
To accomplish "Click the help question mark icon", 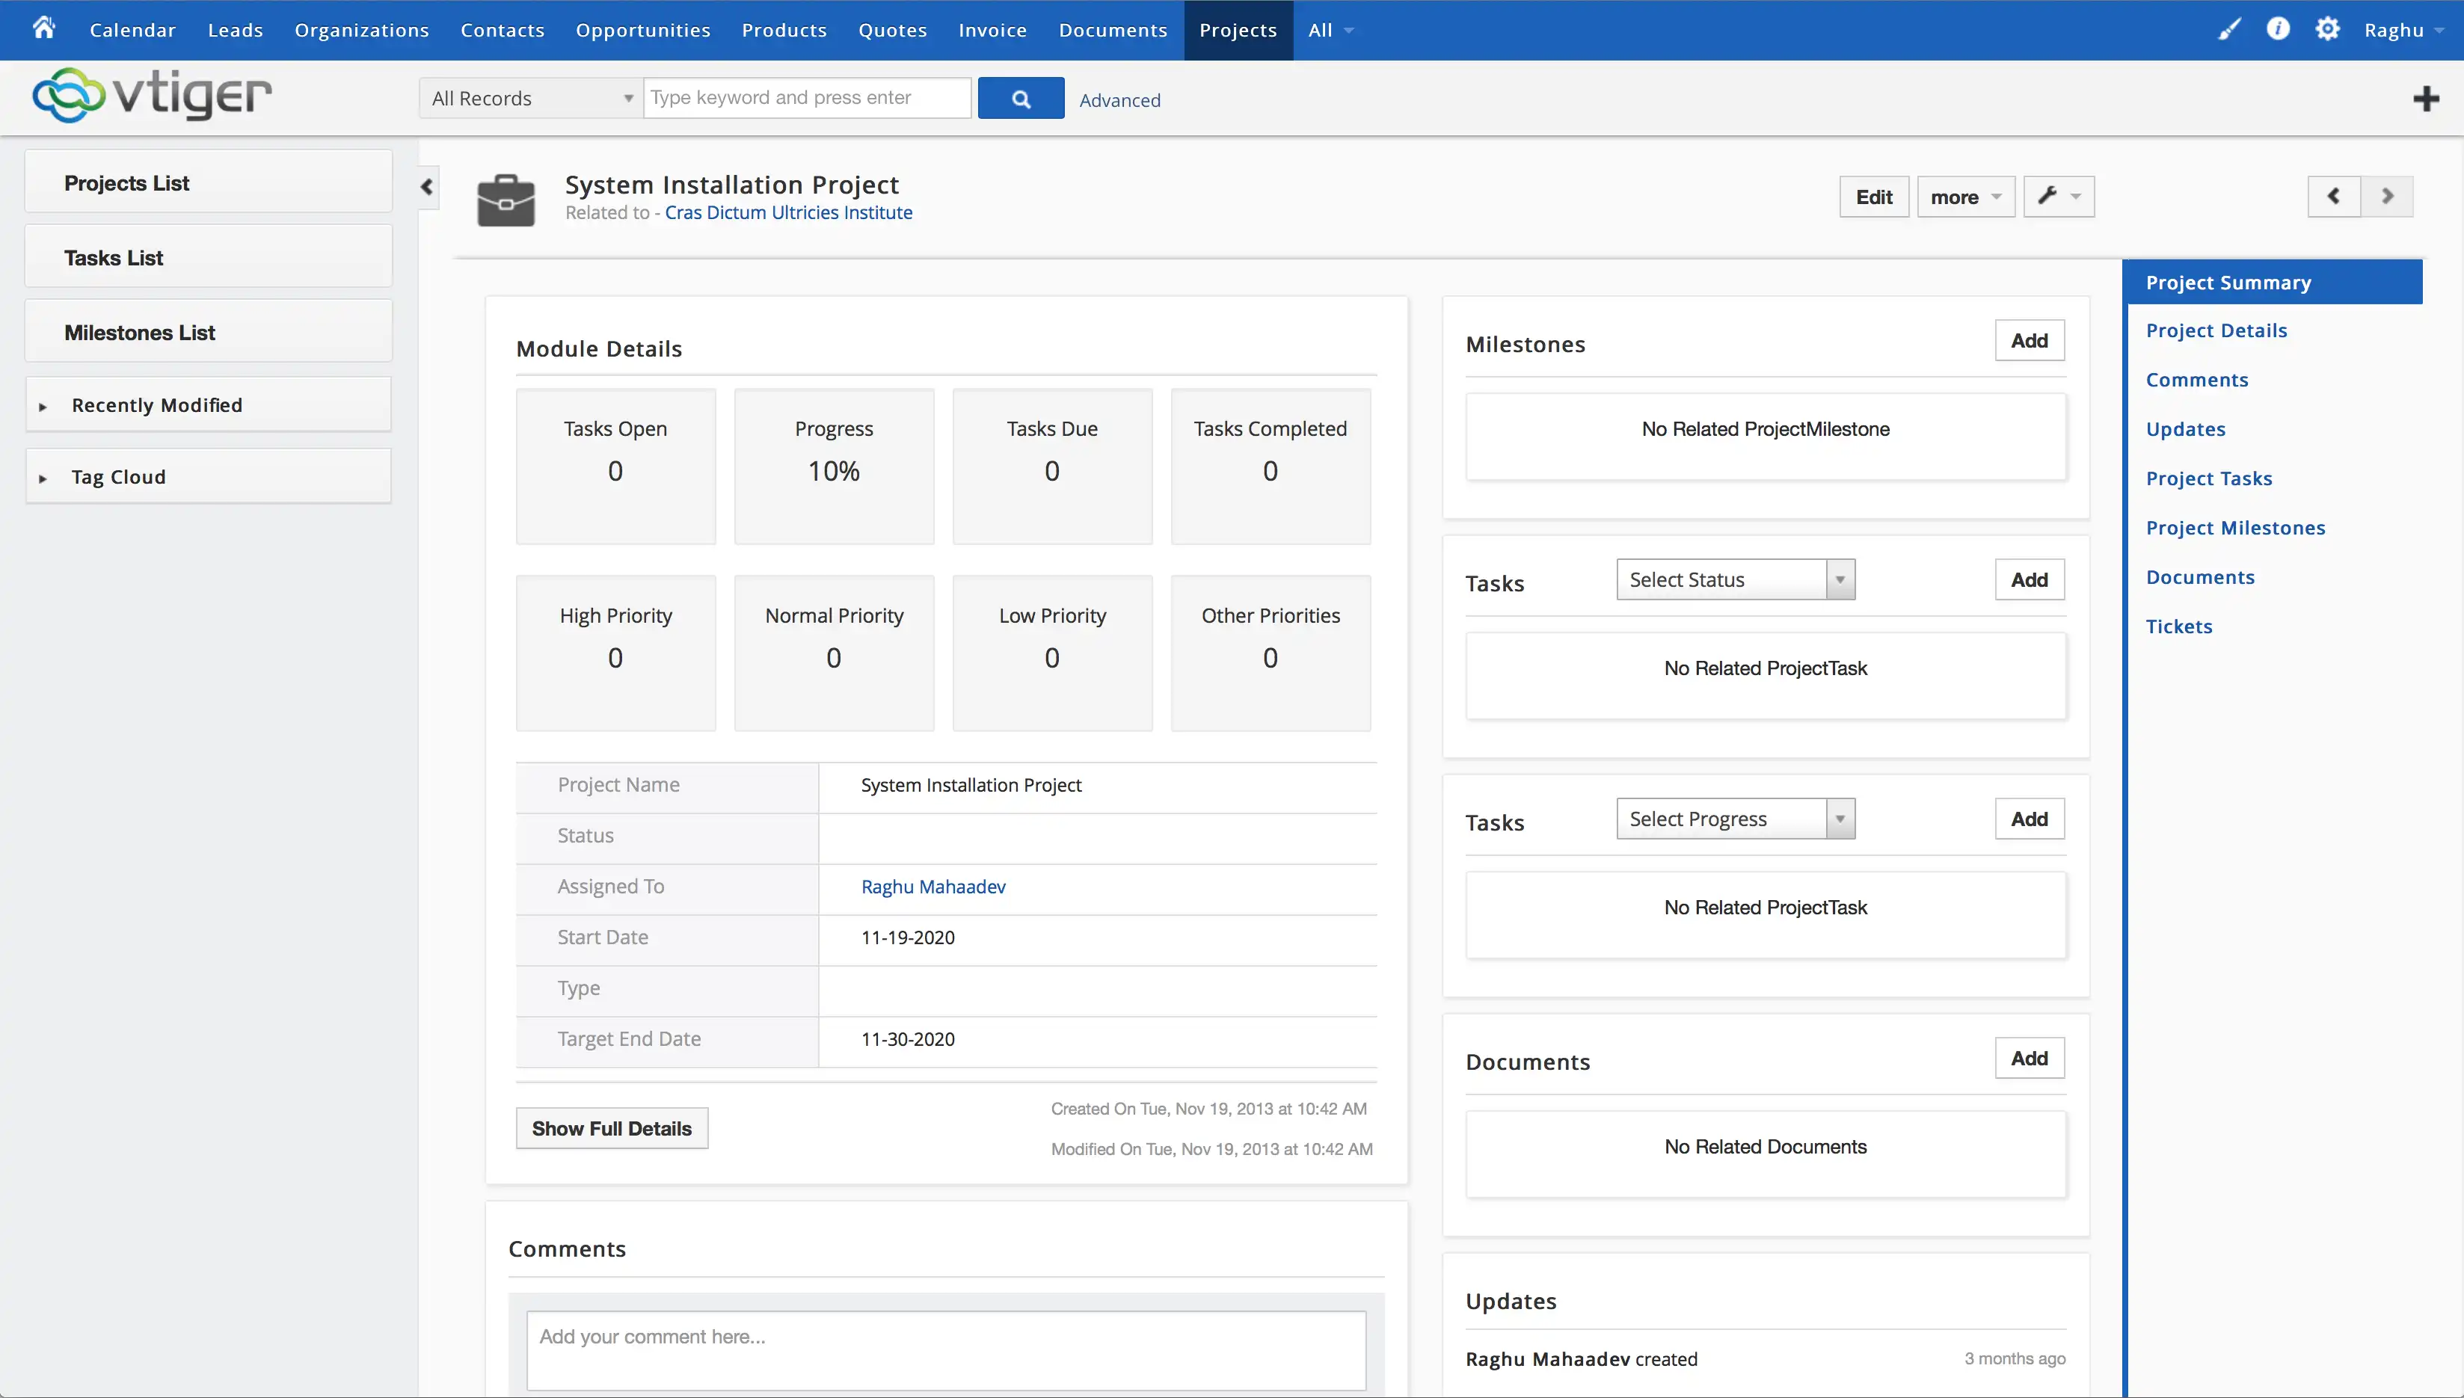I will 2279,28.
